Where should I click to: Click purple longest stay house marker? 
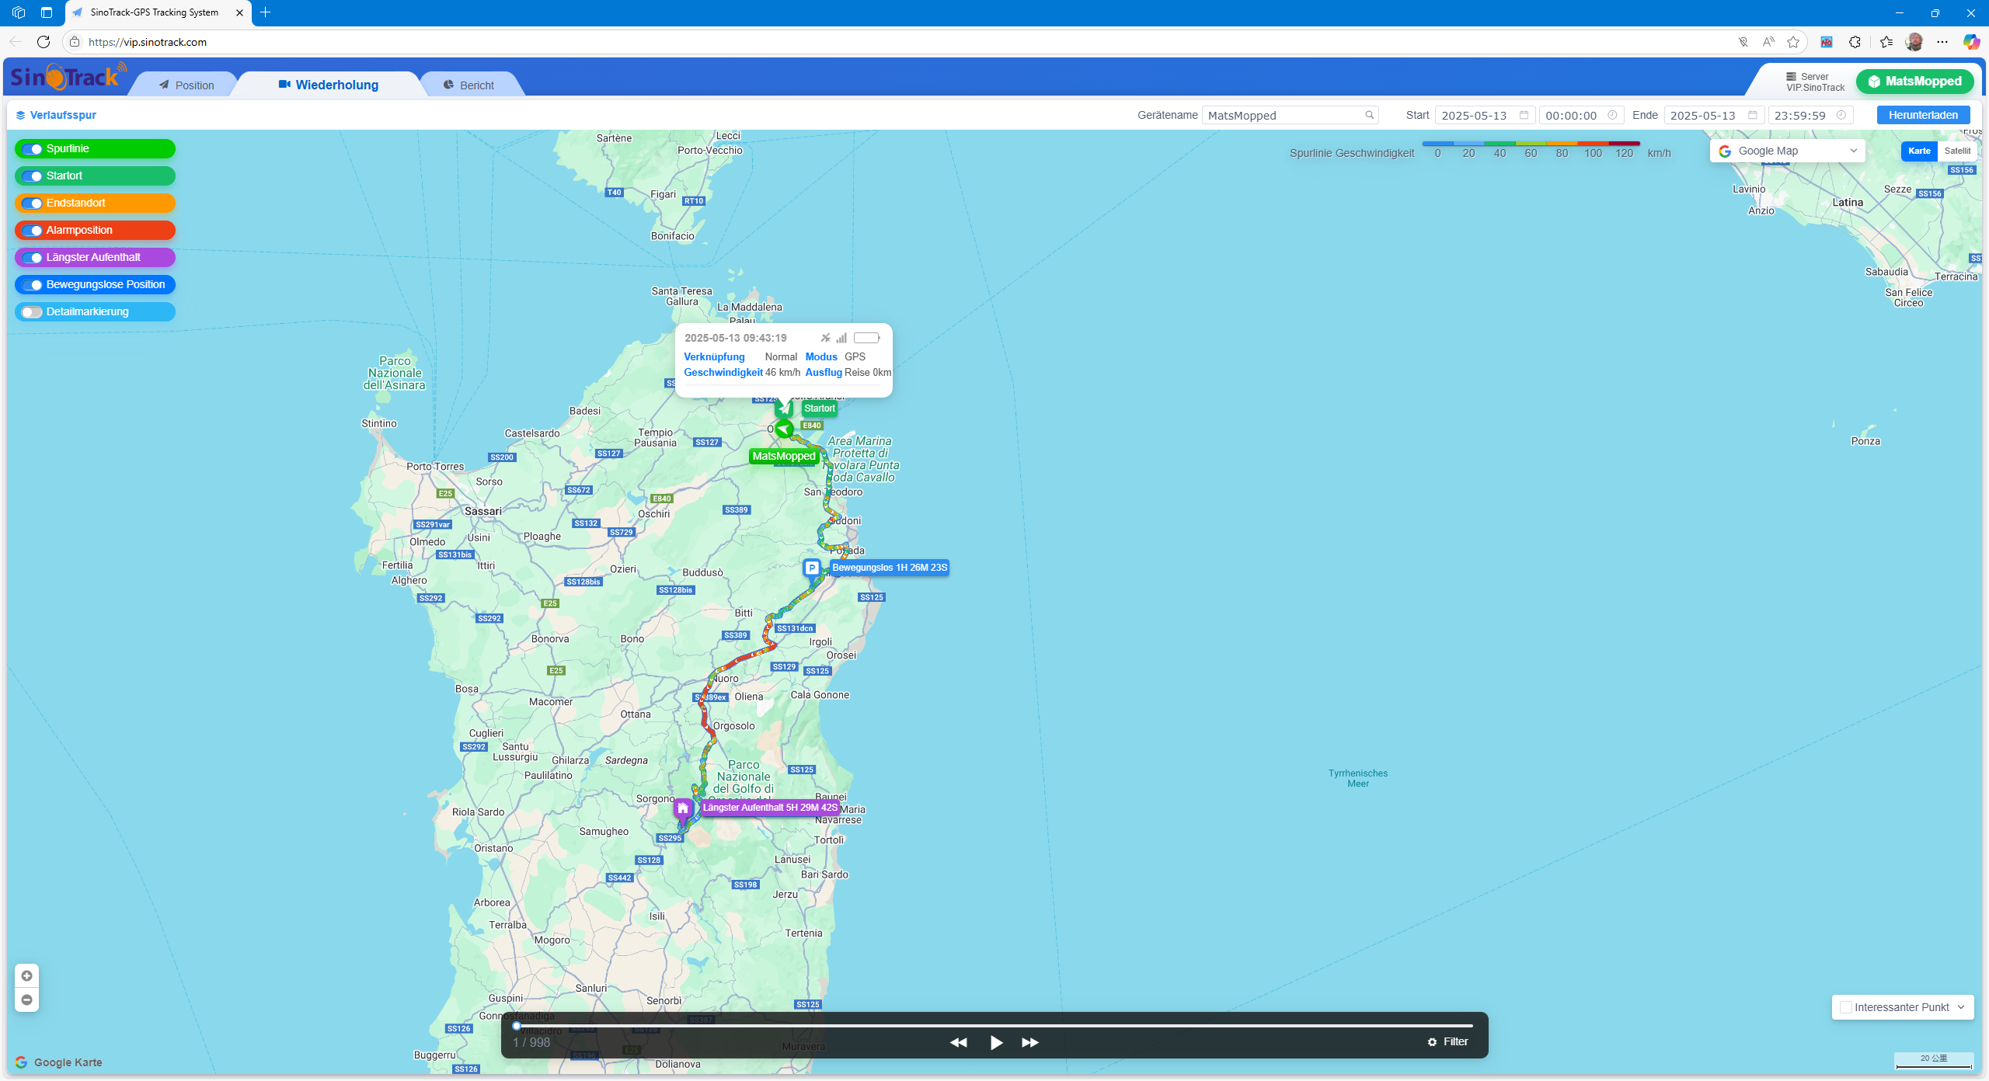pyautogui.click(x=683, y=809)
